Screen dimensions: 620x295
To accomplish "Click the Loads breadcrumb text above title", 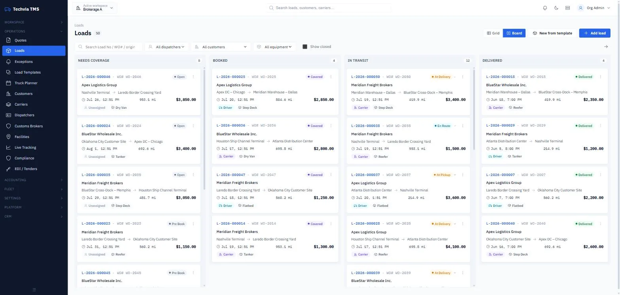I will click(79, 25).
